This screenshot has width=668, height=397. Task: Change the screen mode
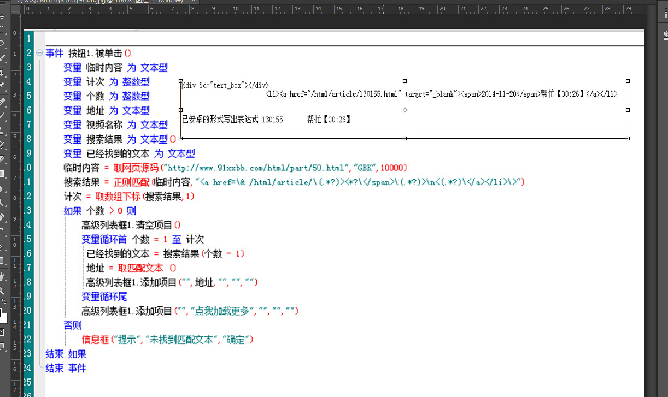pos(2,346)
